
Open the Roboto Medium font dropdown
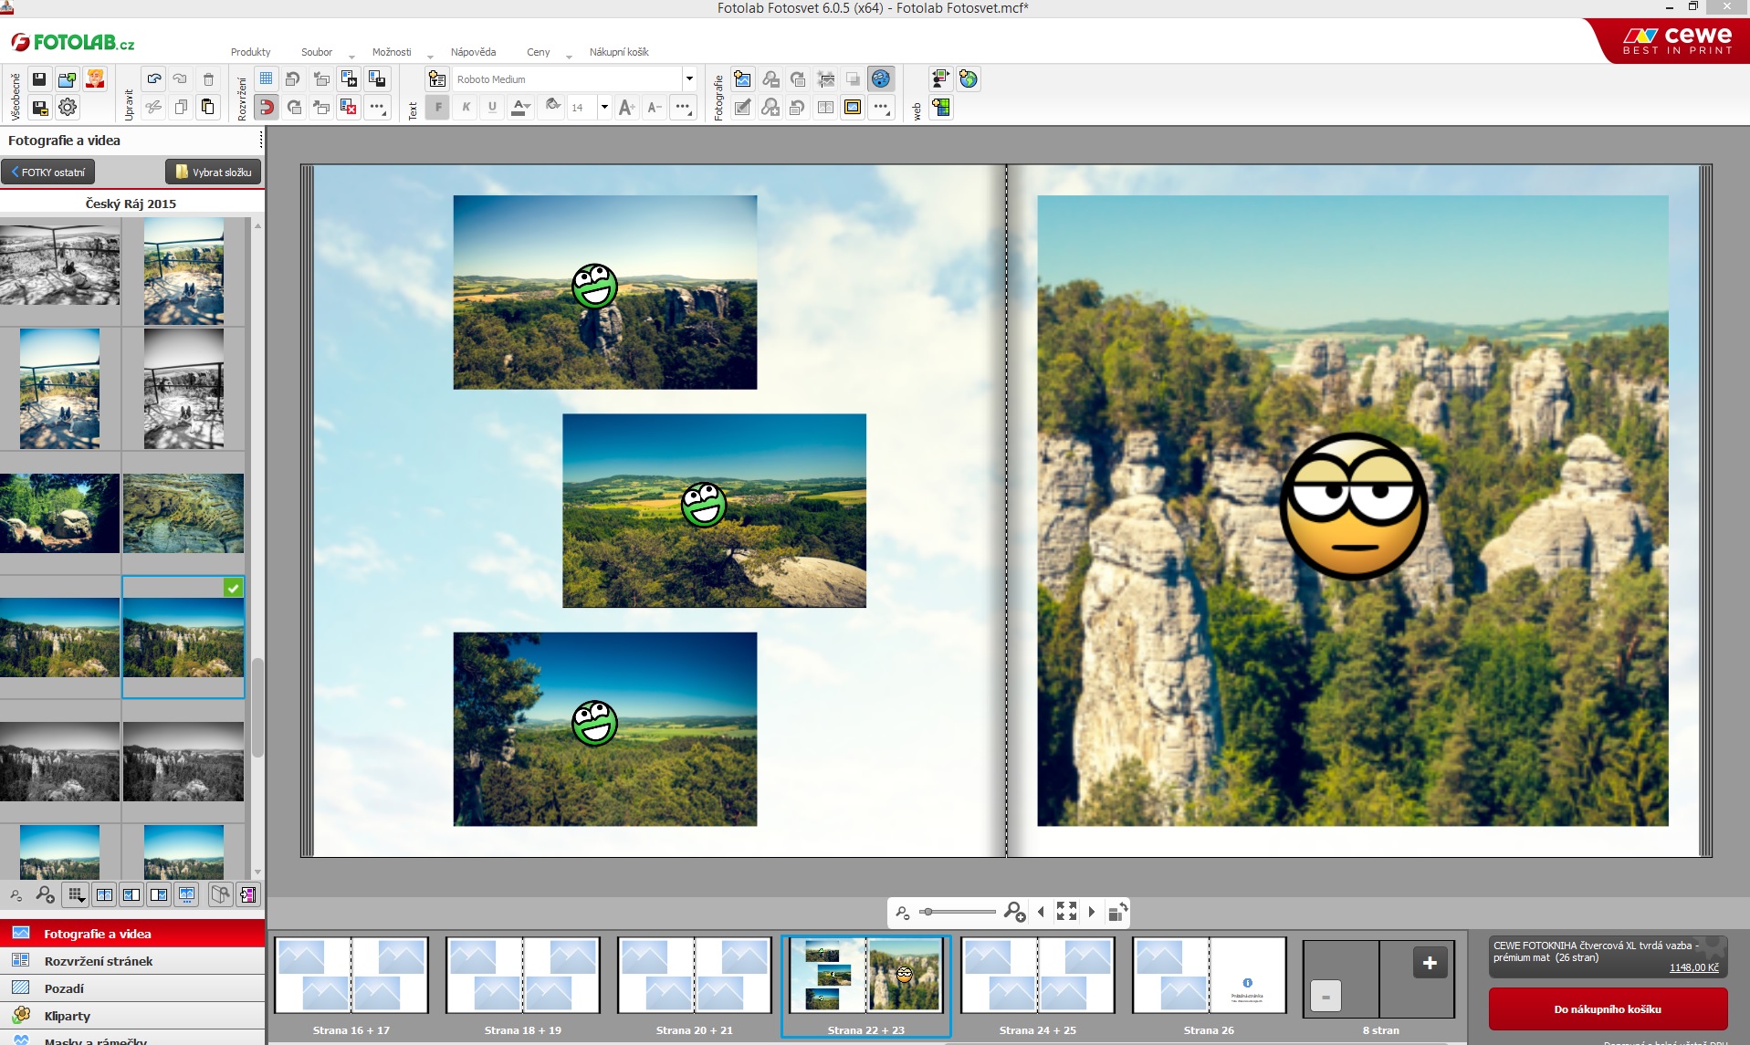coord(689,79)
